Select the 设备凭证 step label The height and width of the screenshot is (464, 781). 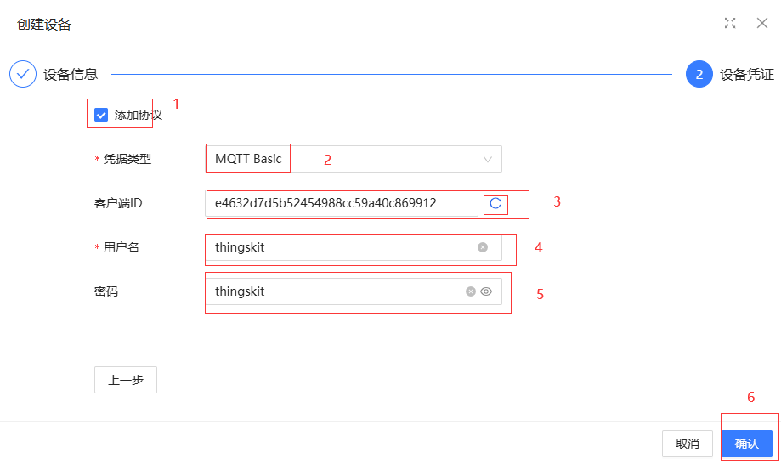tap(746, 74)
